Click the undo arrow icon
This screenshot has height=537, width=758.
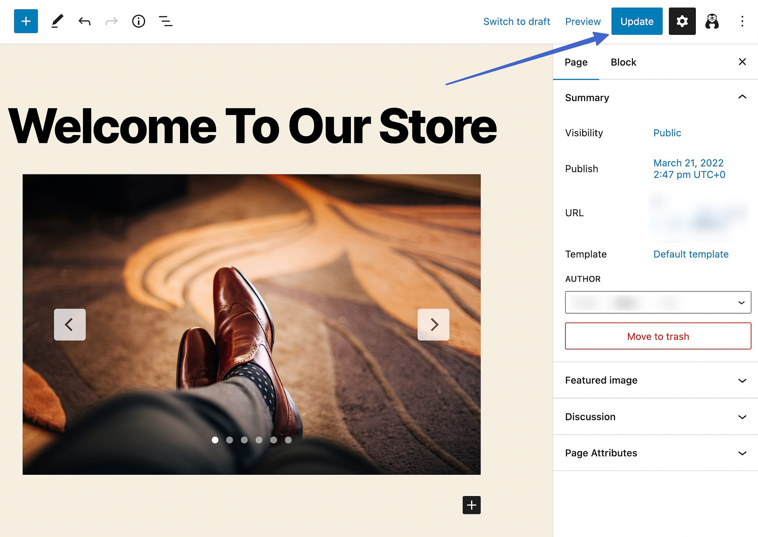click(84, 21)
